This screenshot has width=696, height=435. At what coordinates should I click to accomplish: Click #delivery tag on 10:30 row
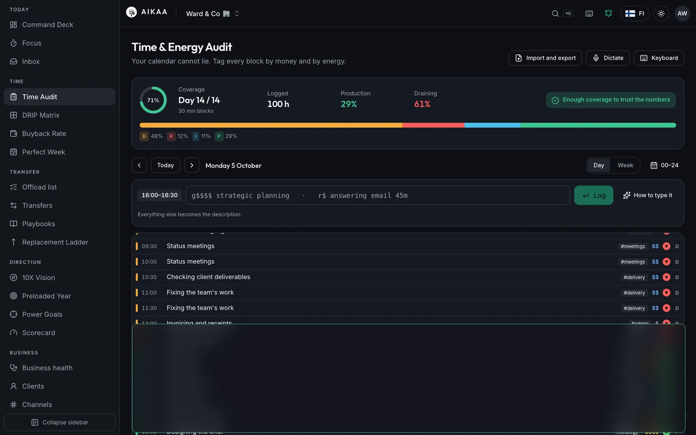pos(634,277)
